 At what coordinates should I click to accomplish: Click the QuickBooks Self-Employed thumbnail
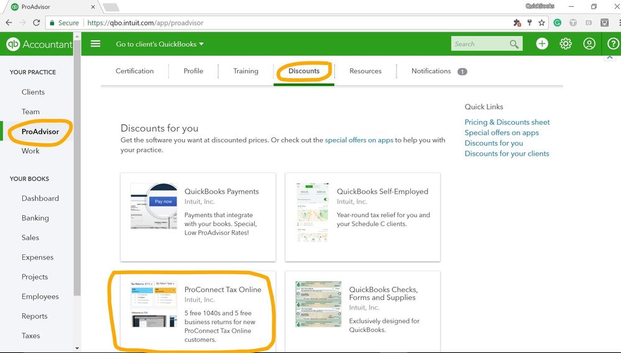coord(313,212)
